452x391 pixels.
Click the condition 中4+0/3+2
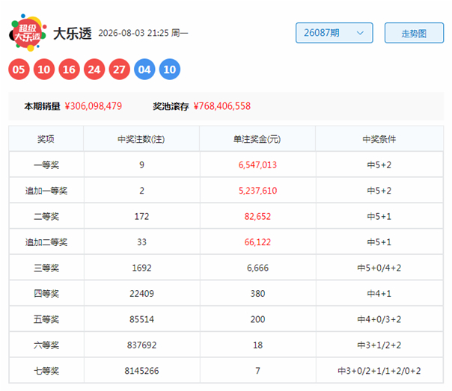coord(379,319)
